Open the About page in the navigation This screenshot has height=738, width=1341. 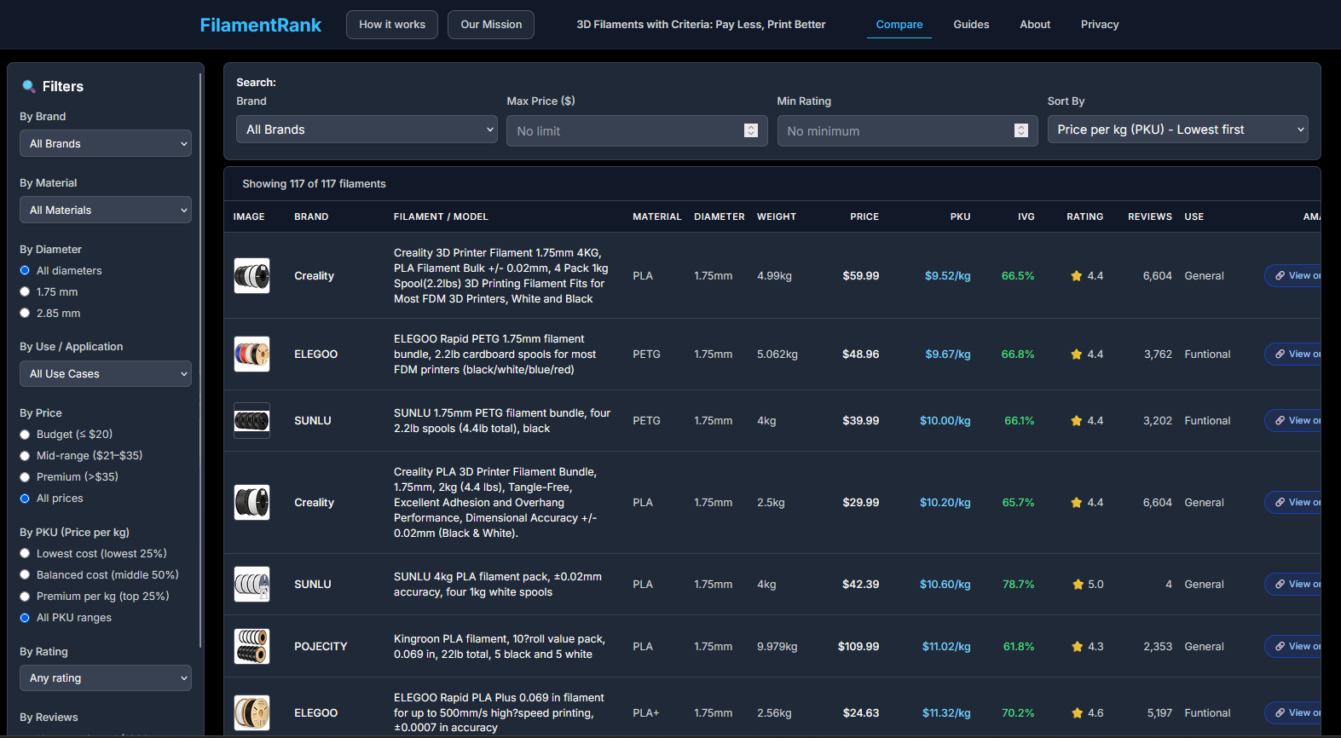pos(1035,25)
